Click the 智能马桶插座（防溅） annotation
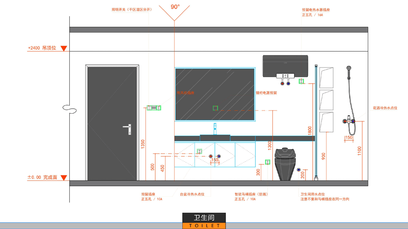The width and height of the screenshot is (408, 229). click(251, 194)
